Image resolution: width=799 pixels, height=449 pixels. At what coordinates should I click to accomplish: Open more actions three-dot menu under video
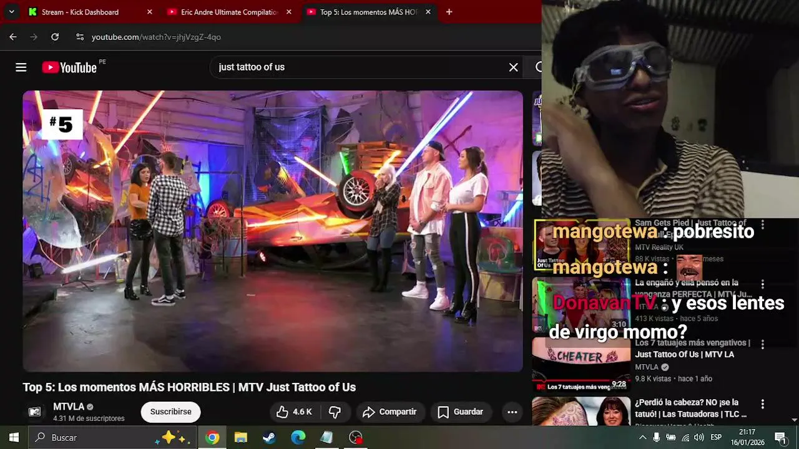pyautogui.click(x=512, y=412)
